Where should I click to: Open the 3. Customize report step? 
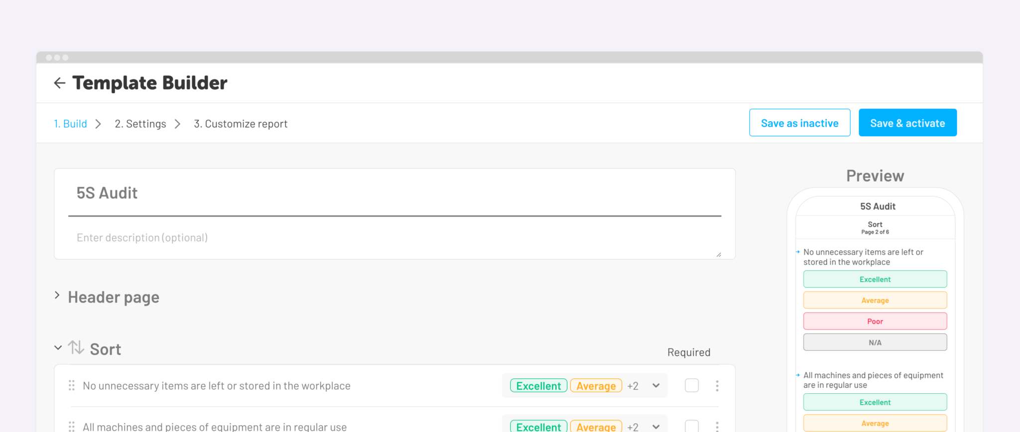point(241,124)
